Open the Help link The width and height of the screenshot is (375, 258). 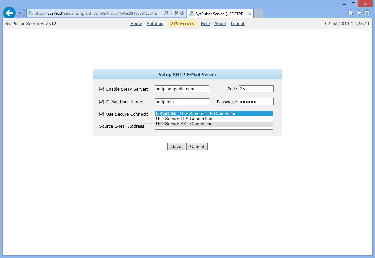click(x=205, y=23)
